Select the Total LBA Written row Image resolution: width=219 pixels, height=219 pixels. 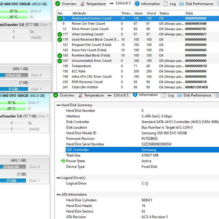(x=138, y=87)
